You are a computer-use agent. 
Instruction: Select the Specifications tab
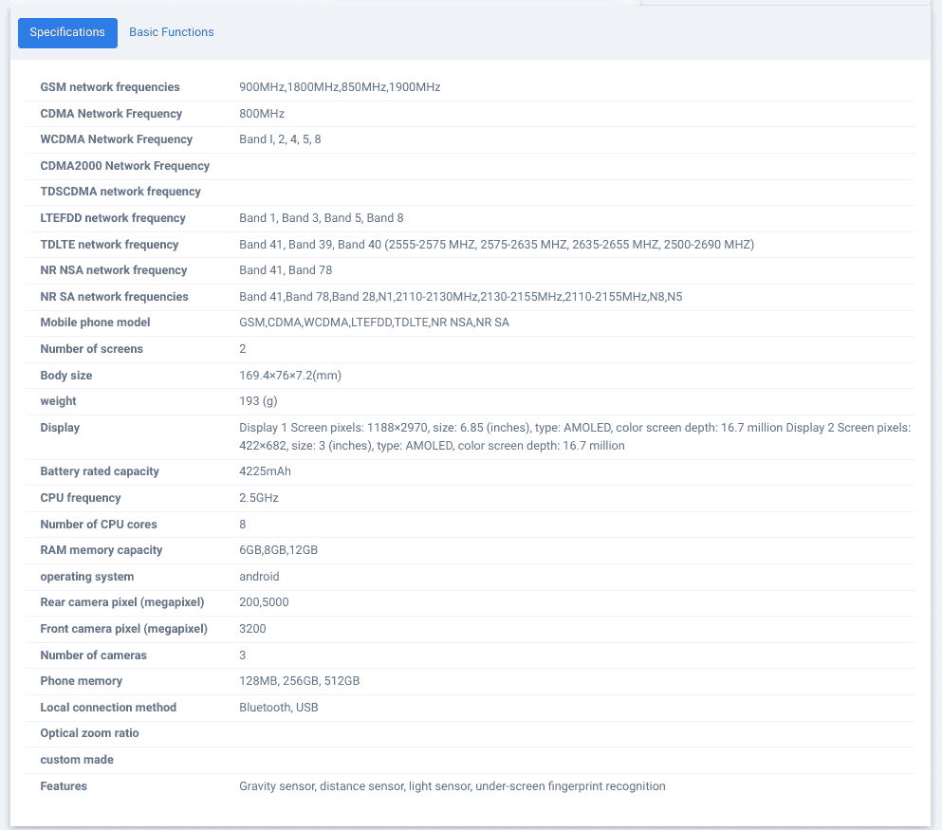coord(67,32)
